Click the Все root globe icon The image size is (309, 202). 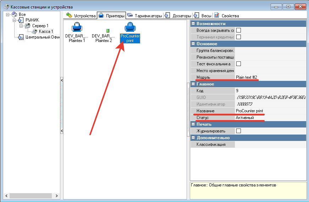pos(14,14)
